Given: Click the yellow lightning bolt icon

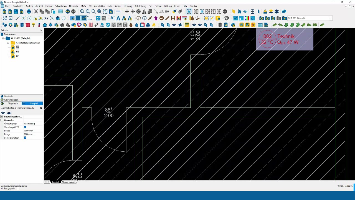Looking at the screenshot, I should click(218, 18).
